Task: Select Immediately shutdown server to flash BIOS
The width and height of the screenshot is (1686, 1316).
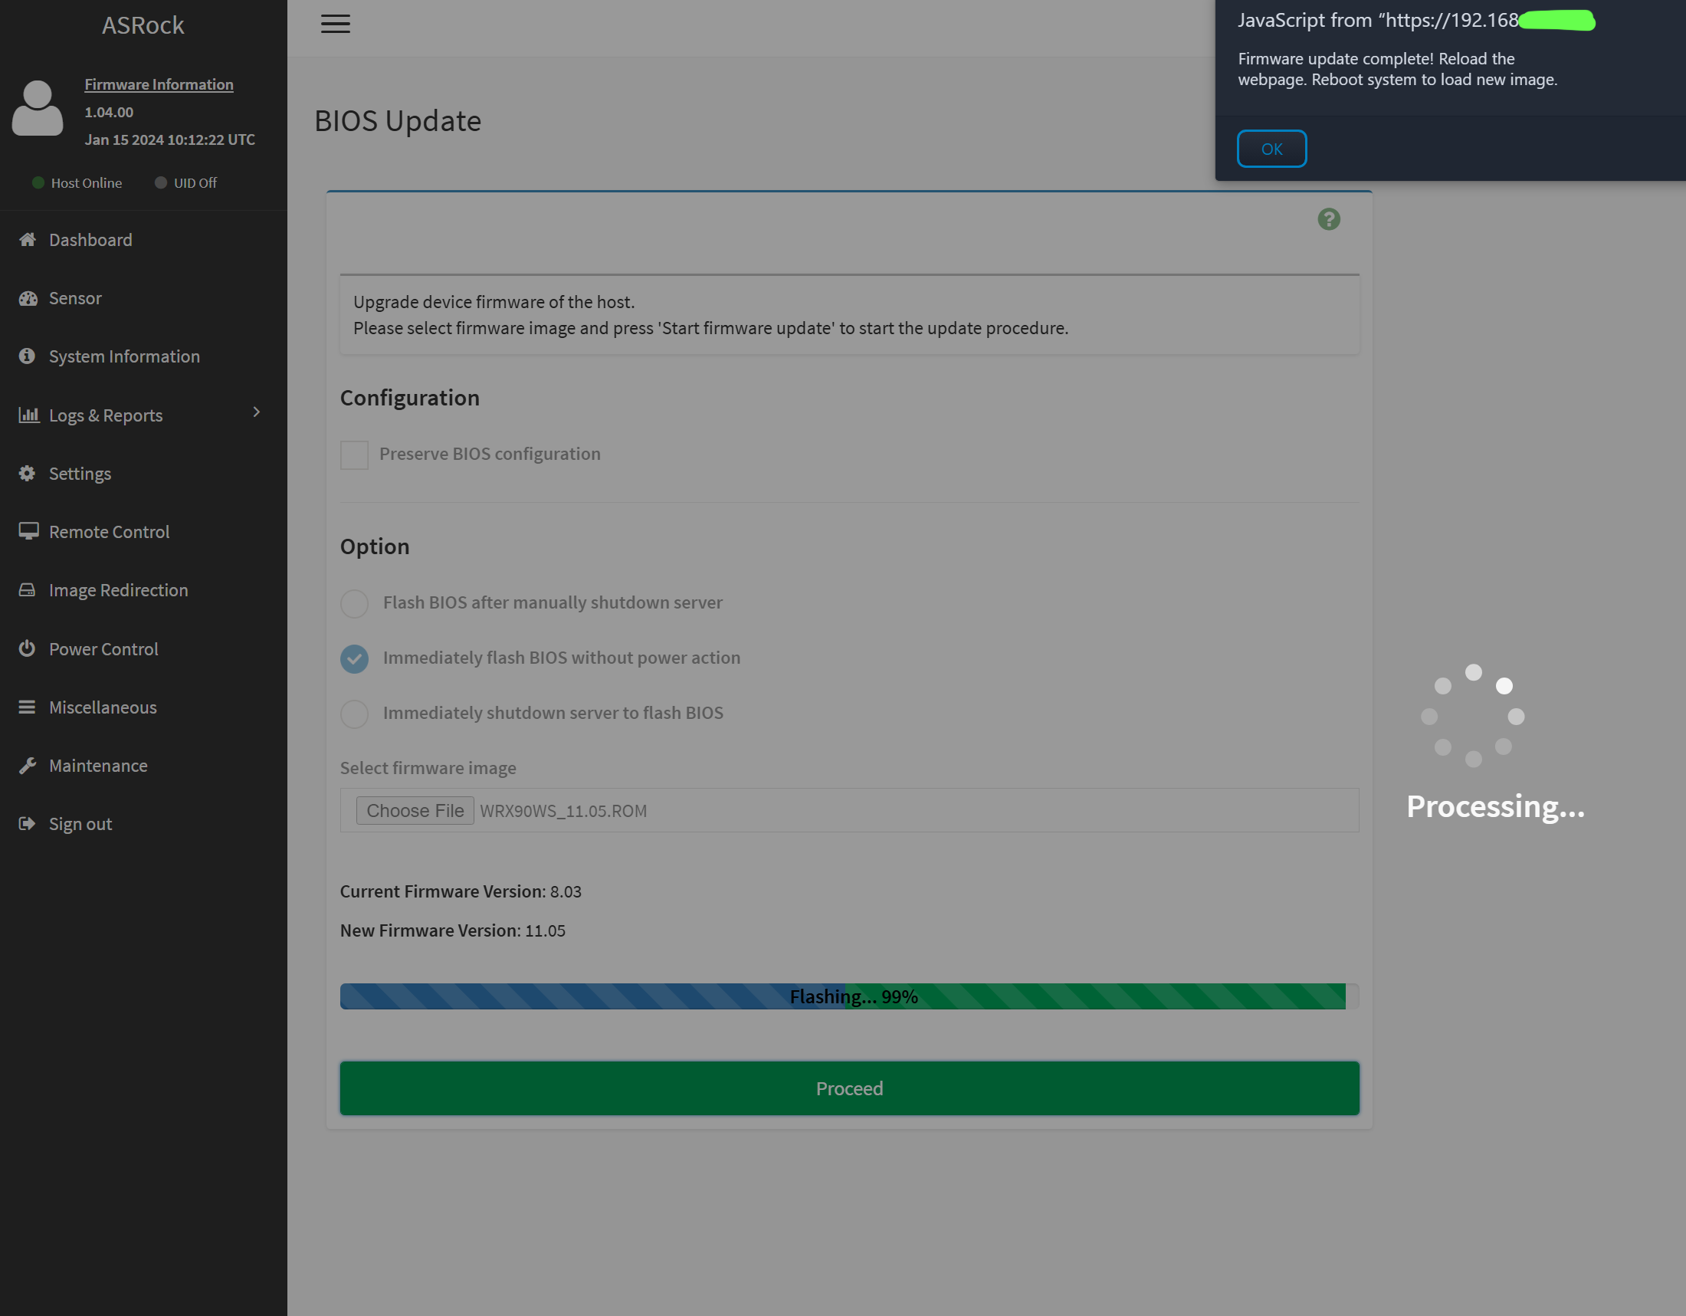Action: pos(354,714)
